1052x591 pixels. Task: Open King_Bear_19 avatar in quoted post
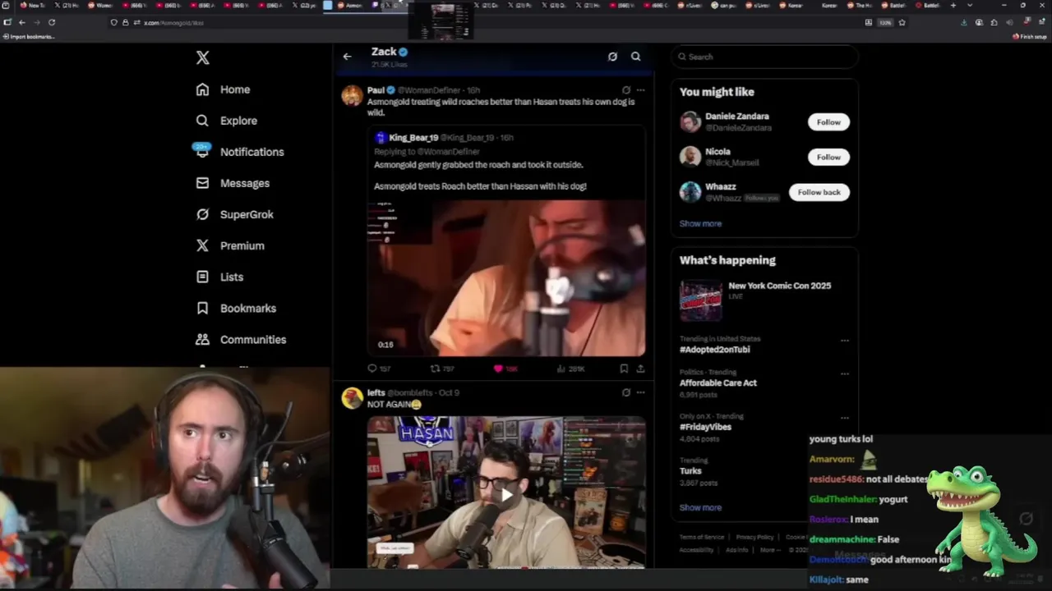click(x=380, y=138)
